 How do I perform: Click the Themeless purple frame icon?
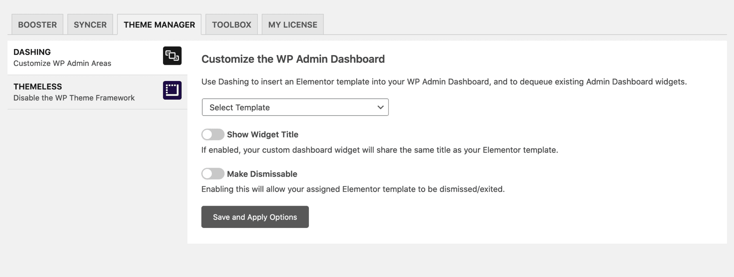(x=172, y=90)
